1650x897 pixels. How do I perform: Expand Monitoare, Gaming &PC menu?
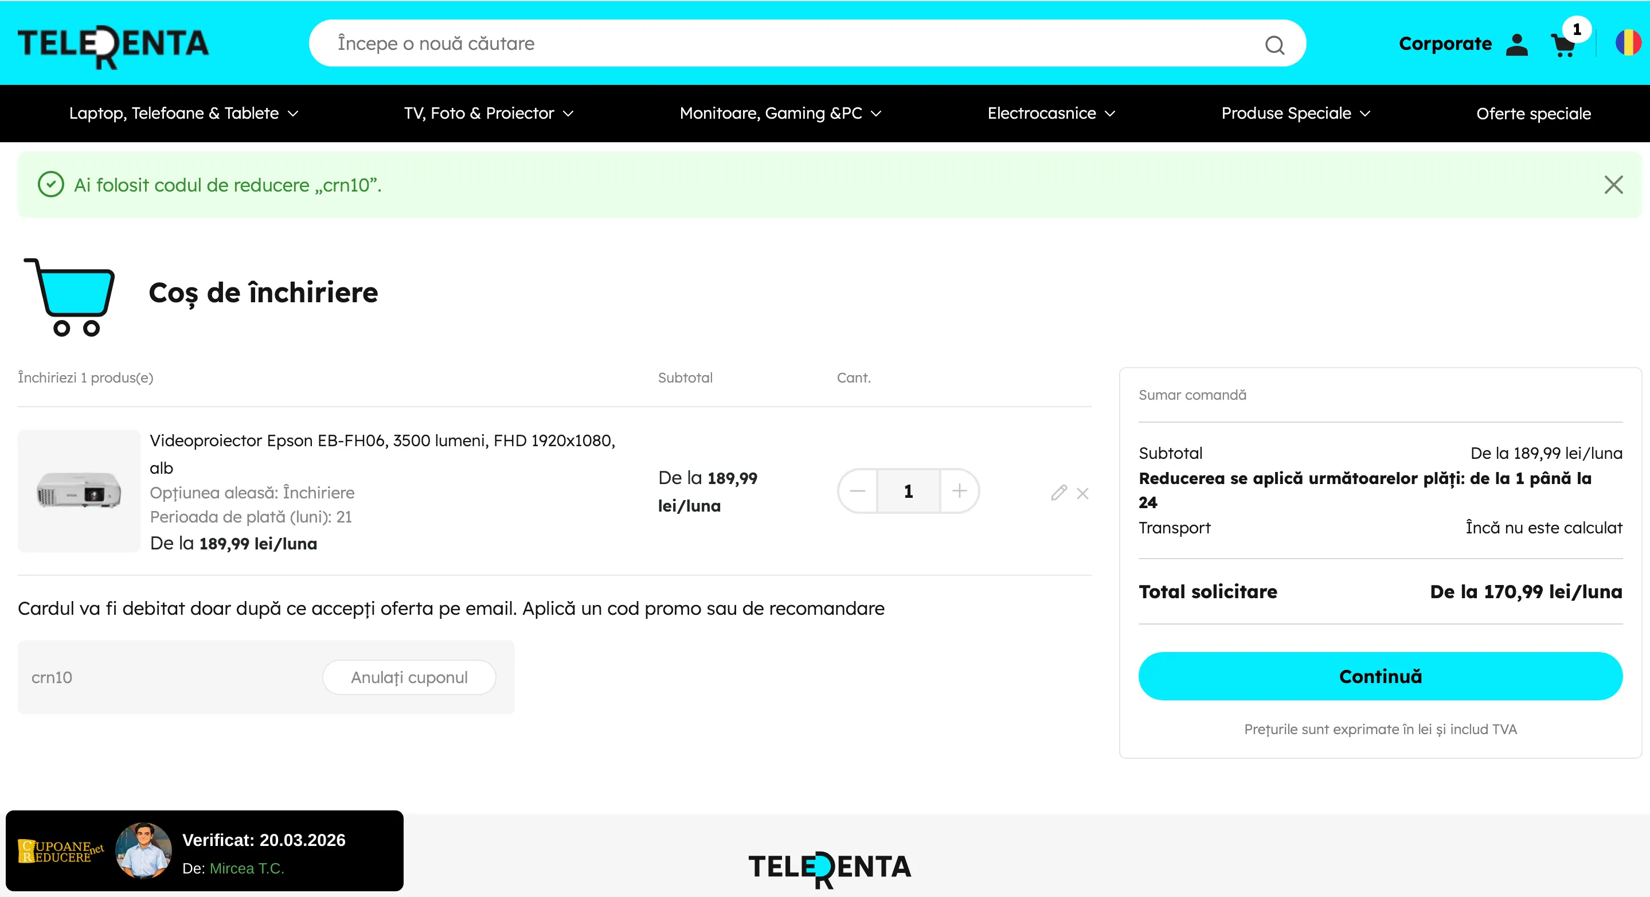point(780,114)
